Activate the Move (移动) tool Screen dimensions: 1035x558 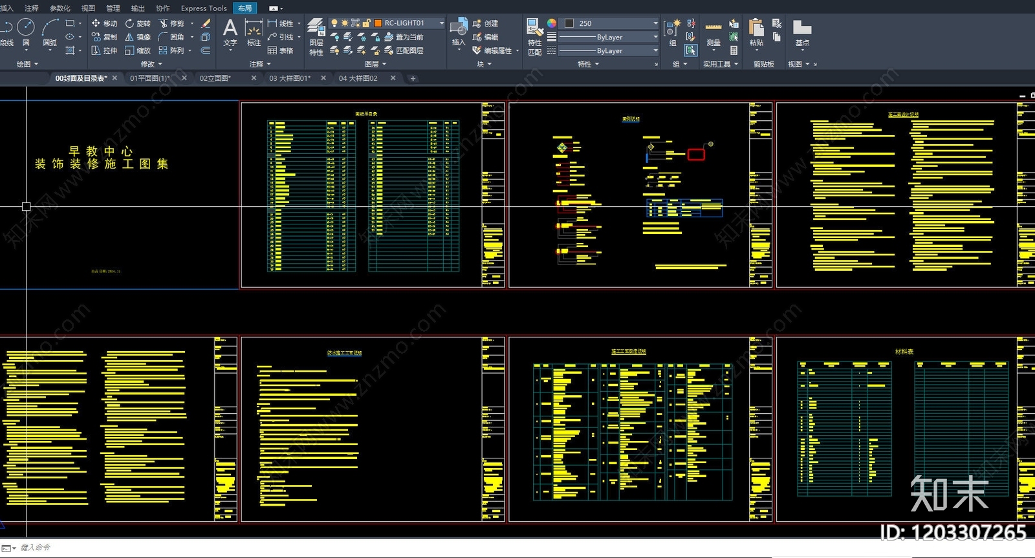pyautogui.click(x=104, y=23)
